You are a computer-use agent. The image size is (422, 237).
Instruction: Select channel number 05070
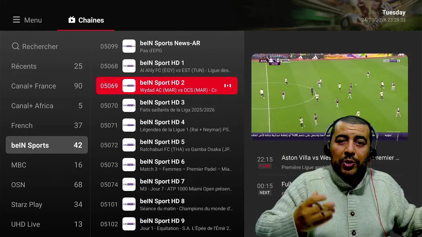(109, 106)
